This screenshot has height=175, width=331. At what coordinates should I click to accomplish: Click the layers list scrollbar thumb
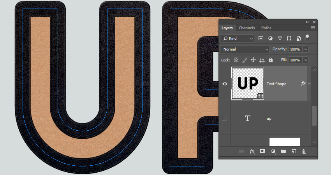314,116
